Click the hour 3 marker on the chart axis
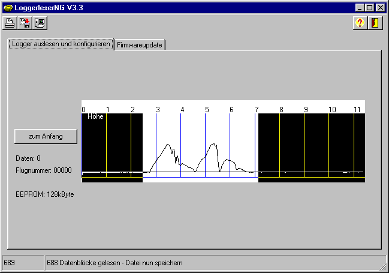The image size is (389, 273). click(158, 110)
